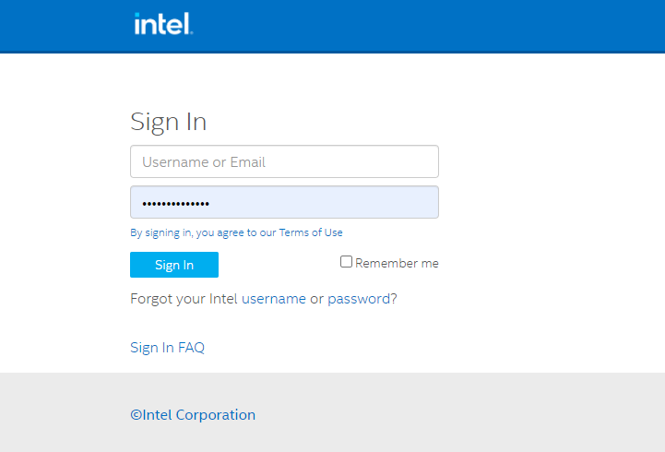Follow the forgot username link
Image resolution: width=665 pixels, height=452 pixels.
274,299
